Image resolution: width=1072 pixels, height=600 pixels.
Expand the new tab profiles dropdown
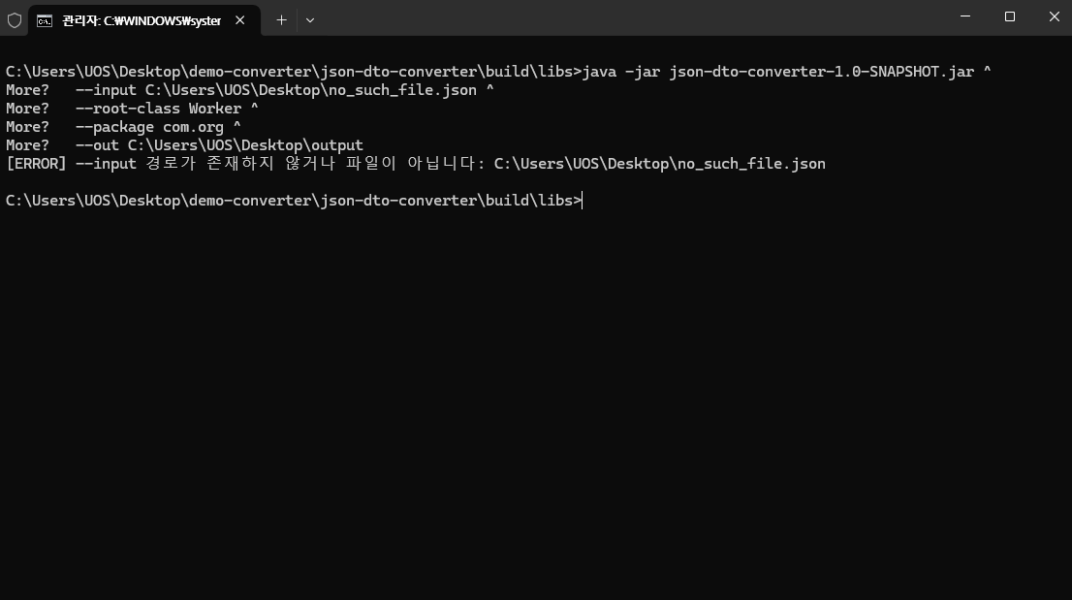[310, 20]
